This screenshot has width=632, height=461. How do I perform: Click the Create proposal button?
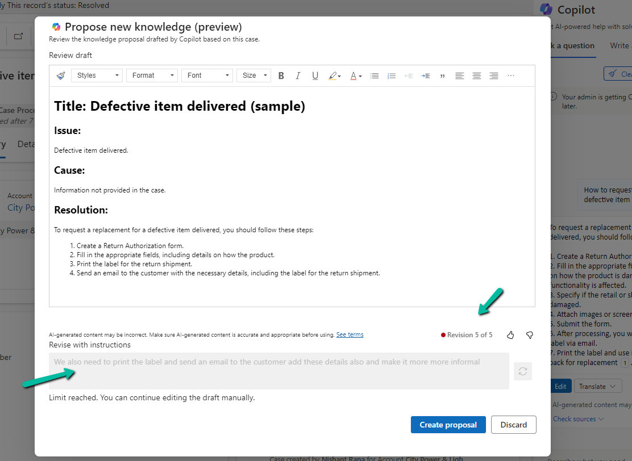tap(448, 424)
